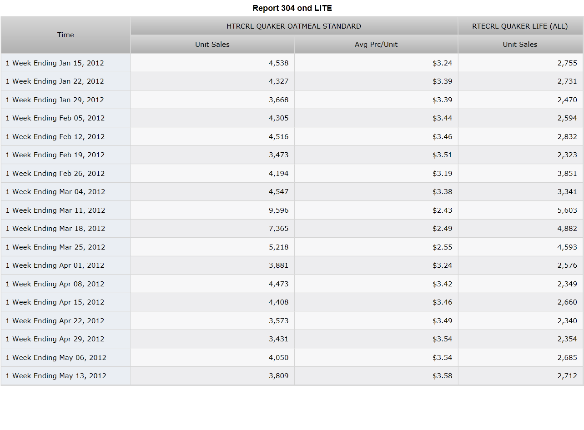Image resolution: width=584 pixels, height=430 pixels.
Task: Click average price value $3.24 for Jan 15
Action: tap(442, 63)
